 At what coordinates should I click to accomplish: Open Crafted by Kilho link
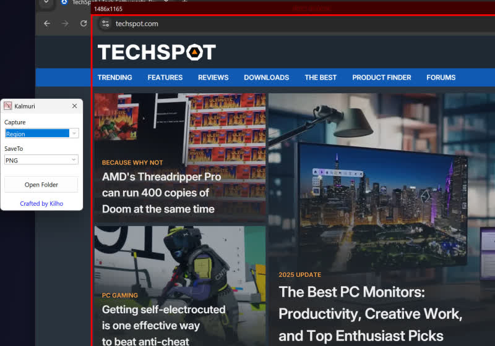41,203
